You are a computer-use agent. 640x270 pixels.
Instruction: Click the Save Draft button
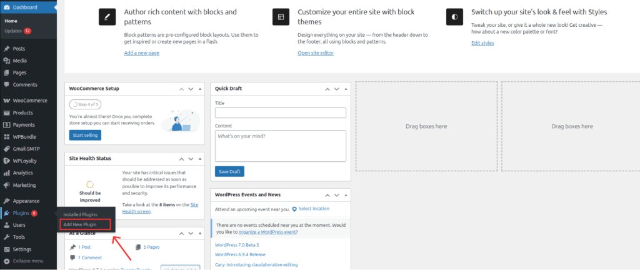[229, 172]
